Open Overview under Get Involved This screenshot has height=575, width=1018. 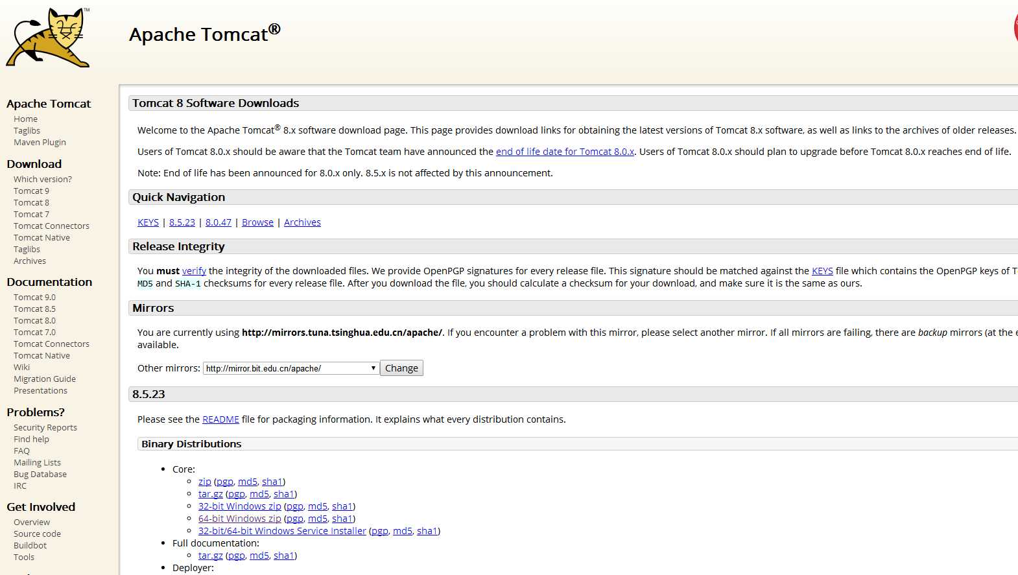point(32,522)
